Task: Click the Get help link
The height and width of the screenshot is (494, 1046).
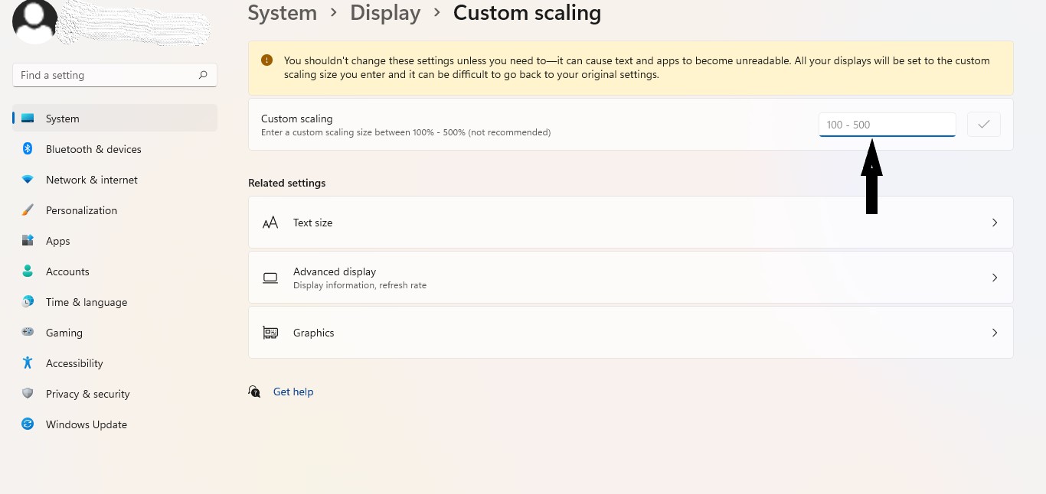Action: pyautogui.click(x=293, y=392)
